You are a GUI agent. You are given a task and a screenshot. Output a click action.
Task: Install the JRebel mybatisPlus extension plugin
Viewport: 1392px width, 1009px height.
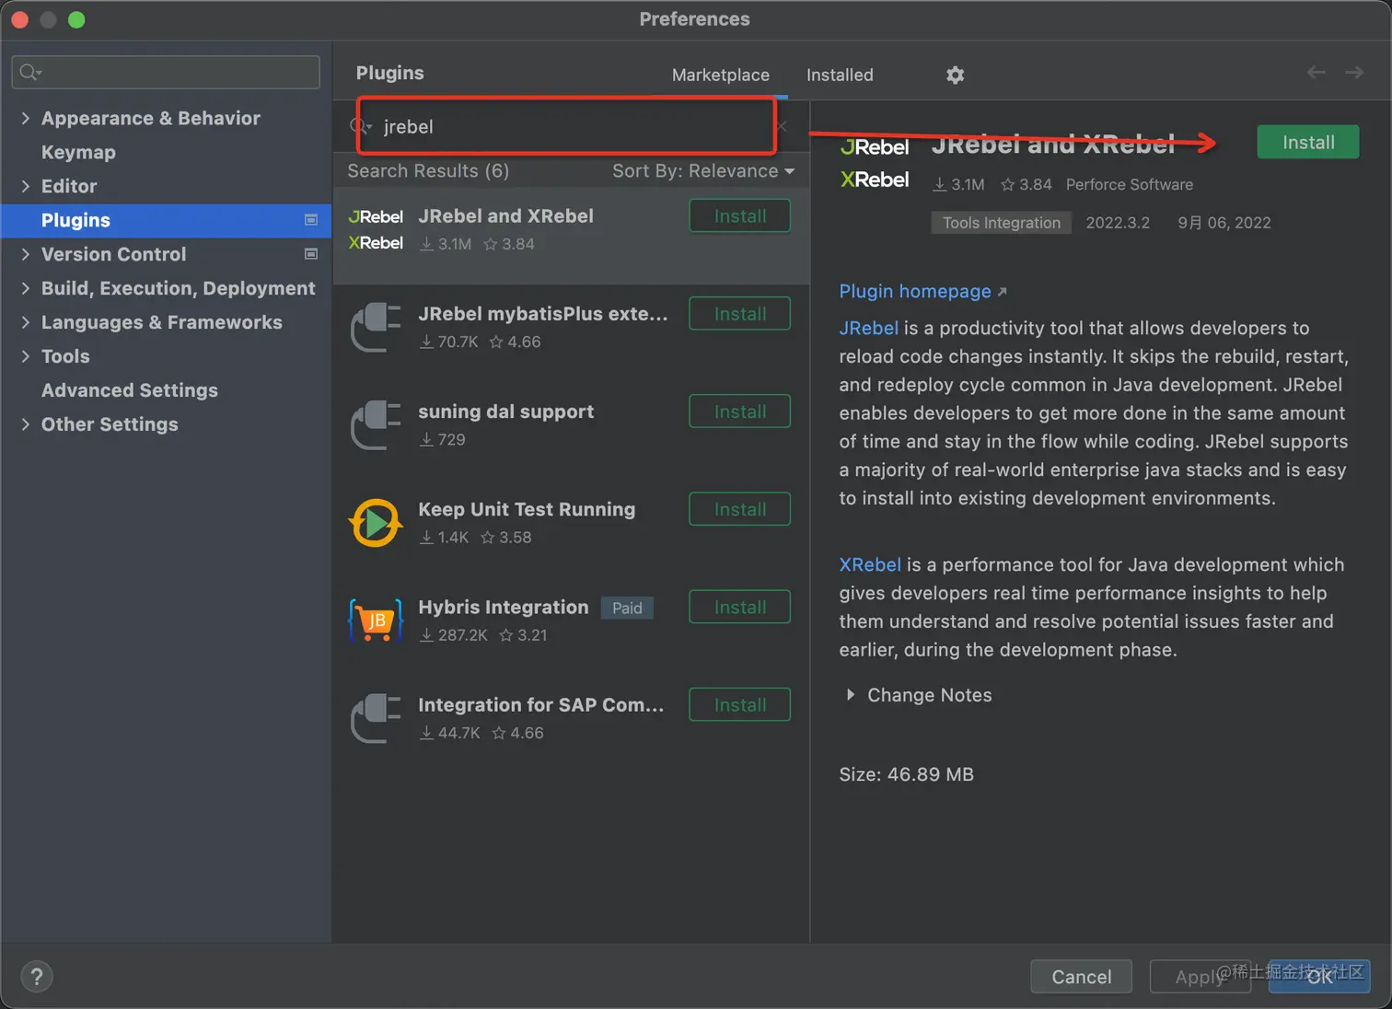[x=739, y=314]
